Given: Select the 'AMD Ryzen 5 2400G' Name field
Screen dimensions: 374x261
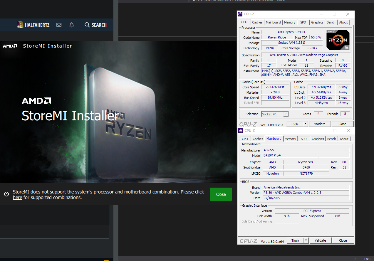Looking at the screenshot, I should click(x=291, y=32).
